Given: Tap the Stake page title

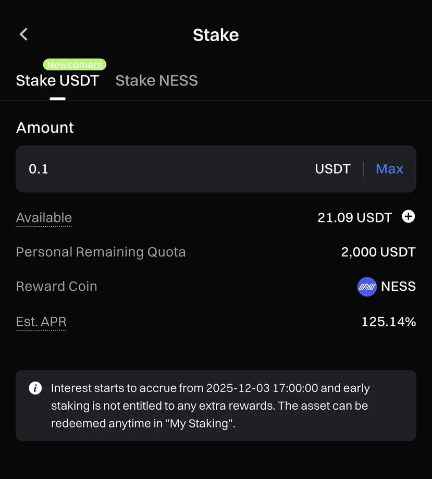Looking at the screenshot, I should tap(216, 35).
